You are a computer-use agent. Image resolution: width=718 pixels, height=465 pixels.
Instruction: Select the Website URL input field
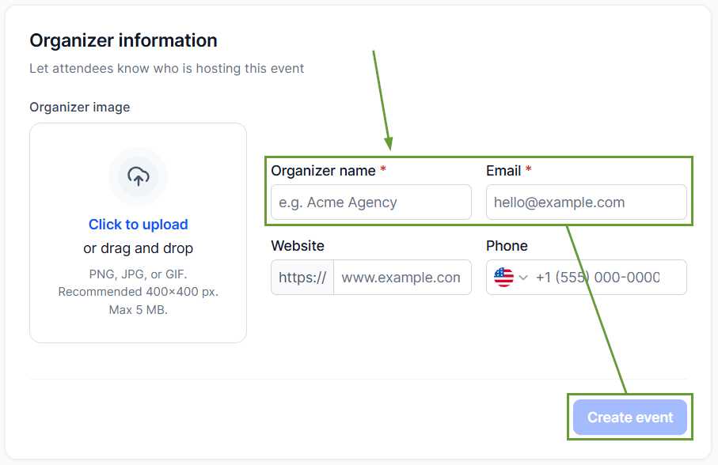tap(402, 277)
